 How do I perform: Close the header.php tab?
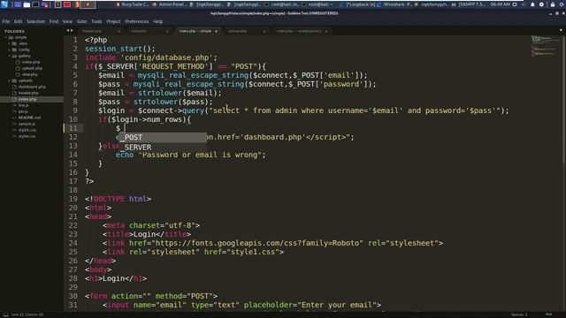coord(119,32)
